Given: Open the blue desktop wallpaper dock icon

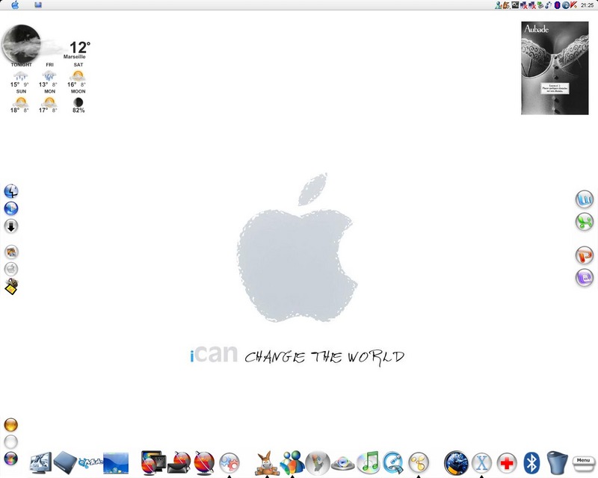Looking at the screenshot, I should (116, 463).
